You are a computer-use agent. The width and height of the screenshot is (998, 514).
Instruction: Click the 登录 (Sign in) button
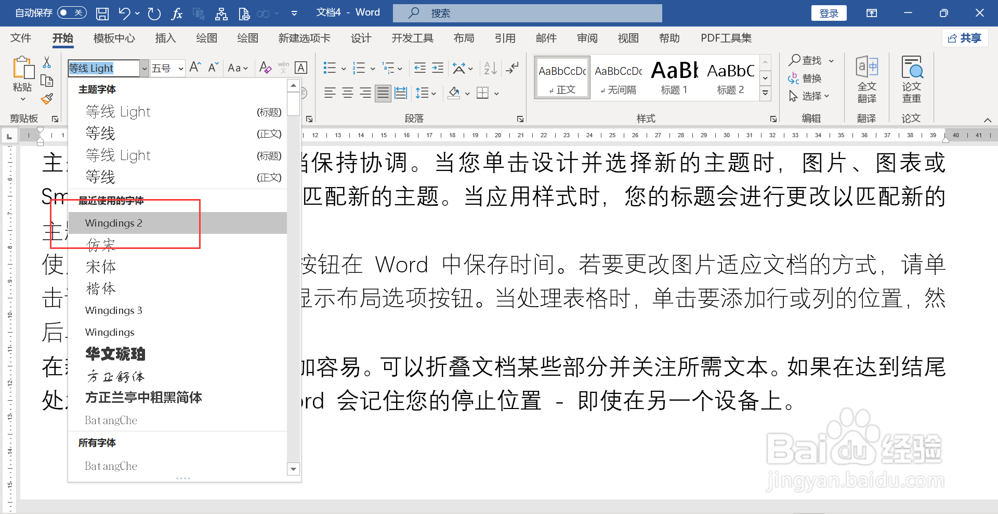coord(829,13)
